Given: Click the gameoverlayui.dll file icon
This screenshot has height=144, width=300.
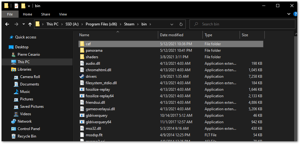Looking at the screenshot, I should click(x=82, y=109).
